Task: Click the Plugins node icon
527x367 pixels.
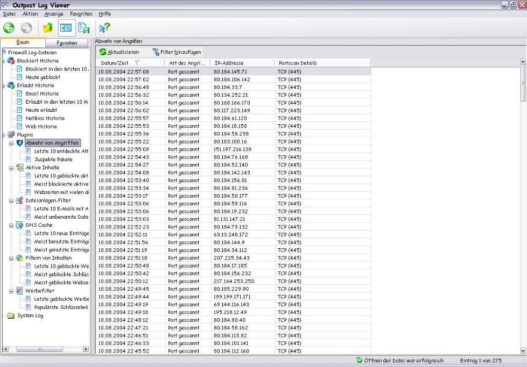Action: (x=11, y=134)
